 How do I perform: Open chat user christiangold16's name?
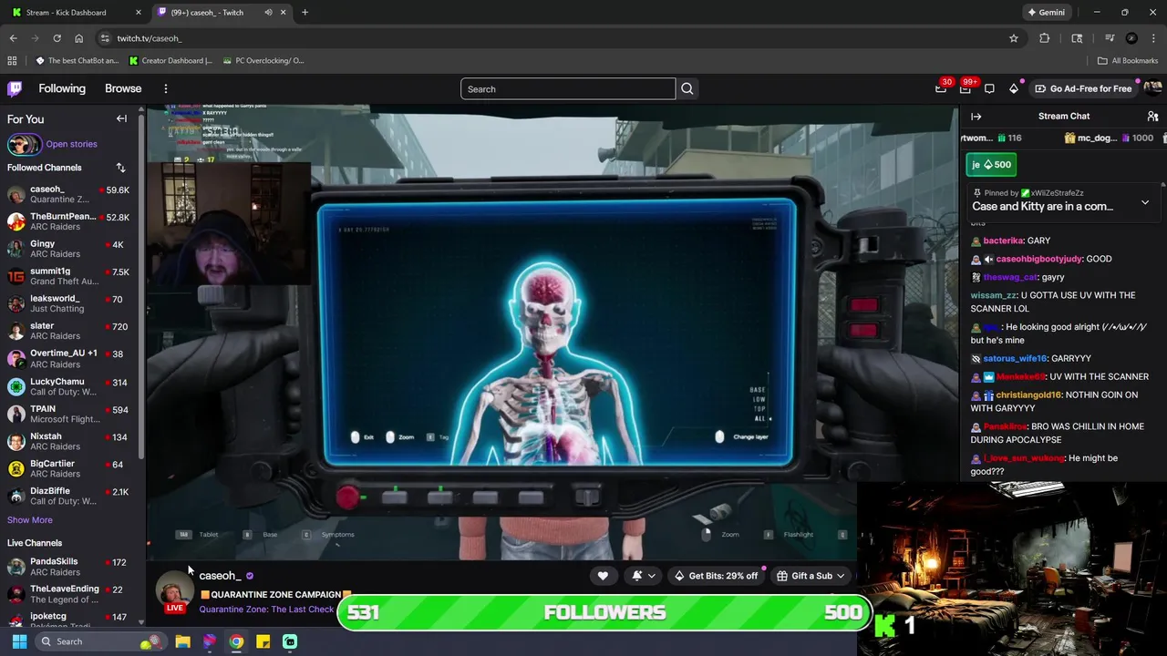[x=1028, y=395]
